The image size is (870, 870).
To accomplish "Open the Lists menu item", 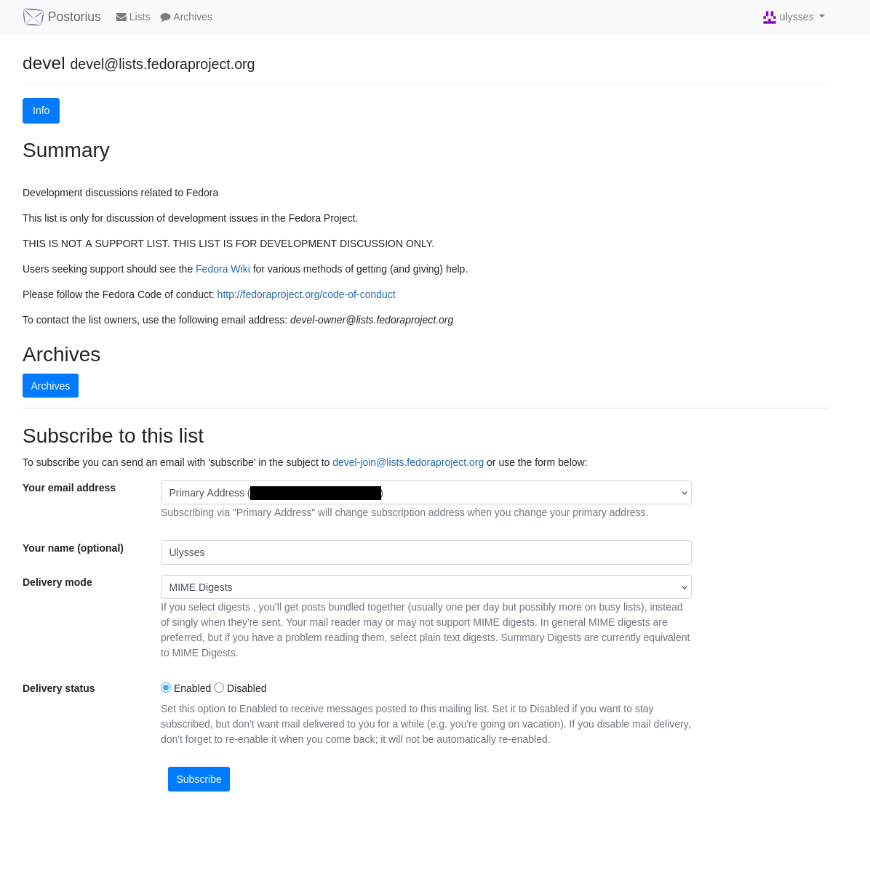I will point(133,17).
